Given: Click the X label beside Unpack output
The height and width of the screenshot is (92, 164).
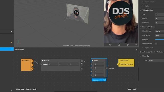Looking at the screenshot, I should coord(85,61).
